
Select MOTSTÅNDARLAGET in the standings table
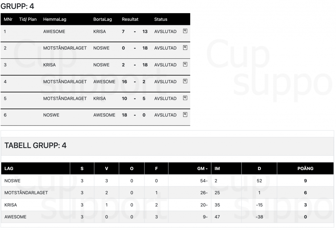[x=167, y=193]
